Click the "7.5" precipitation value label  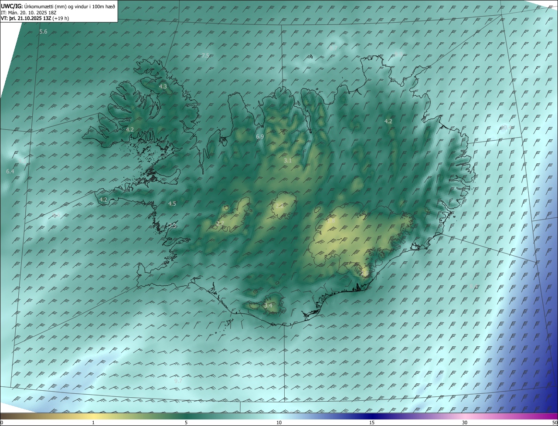click(205, 55)
